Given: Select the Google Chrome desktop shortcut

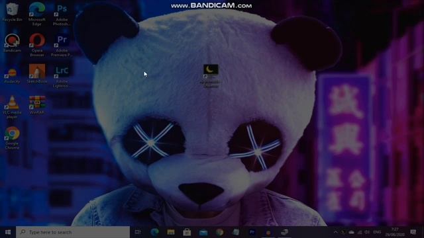Looking at the screenshot, I should (x=12, y=138).
